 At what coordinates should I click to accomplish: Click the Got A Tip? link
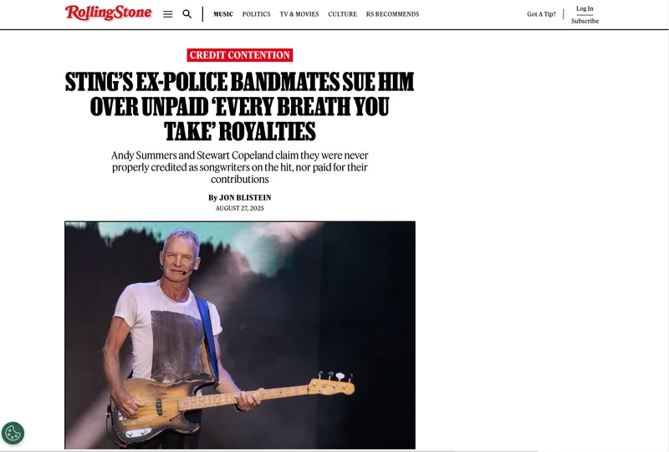point(541,14)
